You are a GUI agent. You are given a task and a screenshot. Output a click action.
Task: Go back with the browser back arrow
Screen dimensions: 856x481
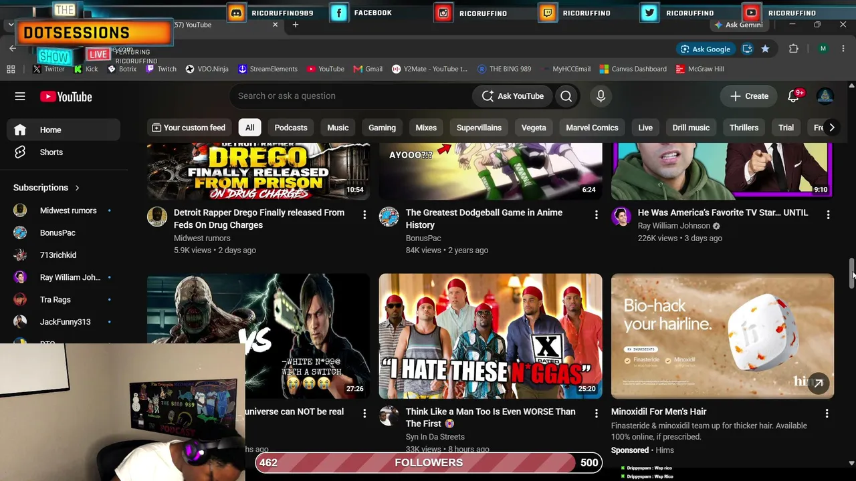(13, 49)
